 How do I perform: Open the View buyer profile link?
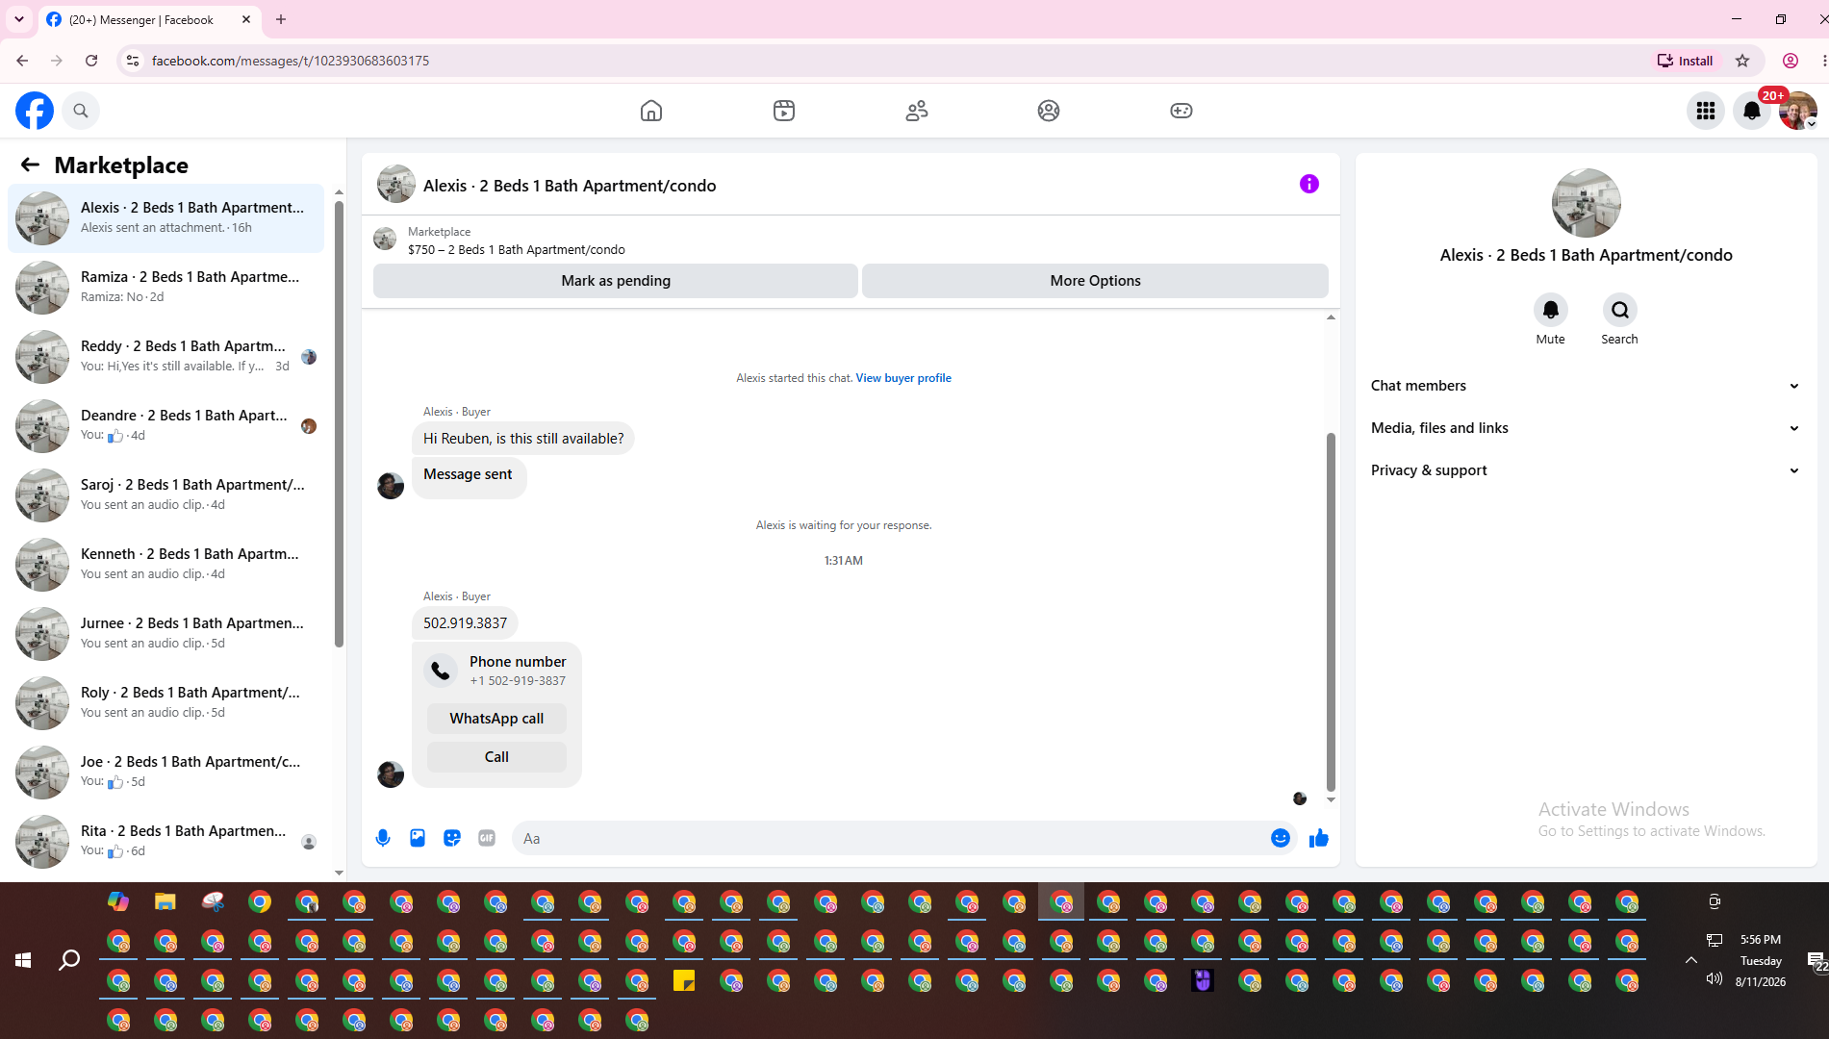pos(903,378)
